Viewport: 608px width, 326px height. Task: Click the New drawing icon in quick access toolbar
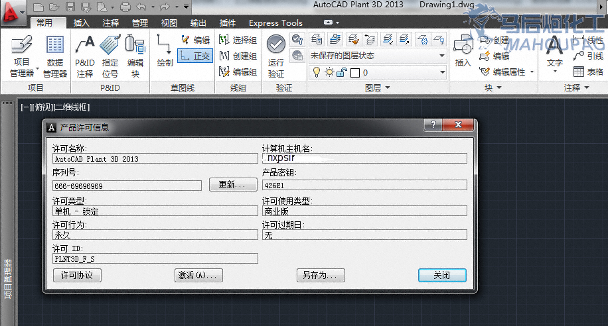tap(38, 7)
